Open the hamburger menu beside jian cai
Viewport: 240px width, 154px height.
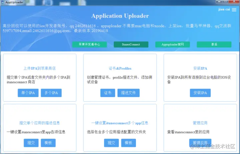pos(234,10)
